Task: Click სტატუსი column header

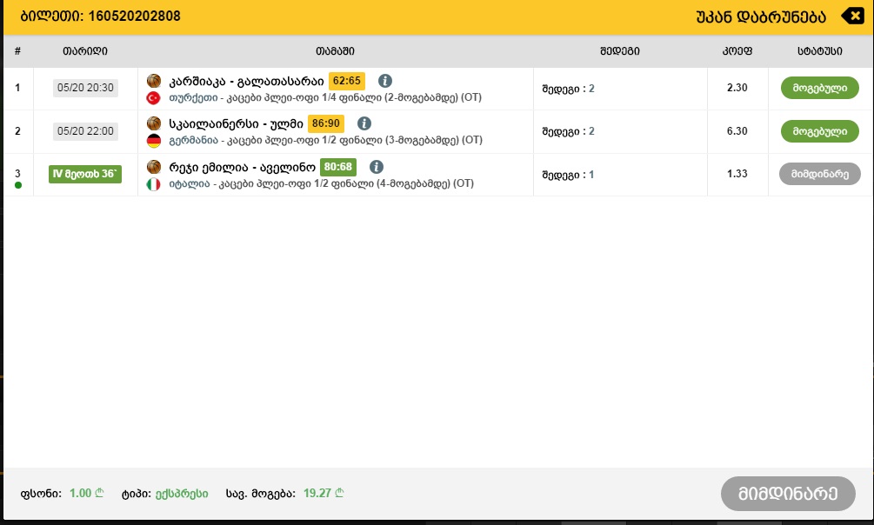Action: tap(819, 51)
